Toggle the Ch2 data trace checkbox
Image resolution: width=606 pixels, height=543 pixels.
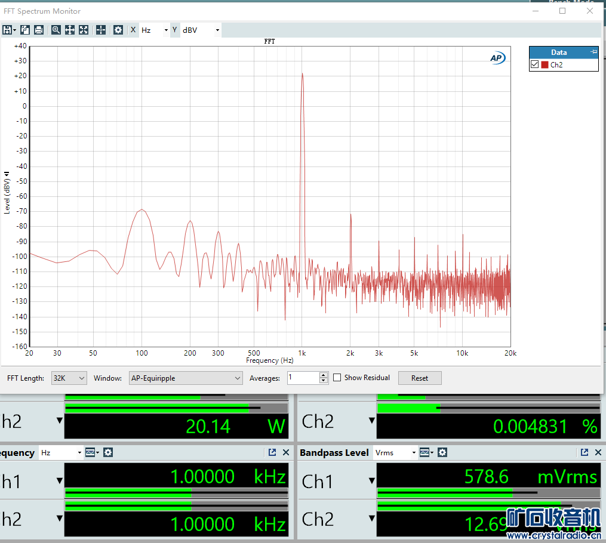pos(534,64)
